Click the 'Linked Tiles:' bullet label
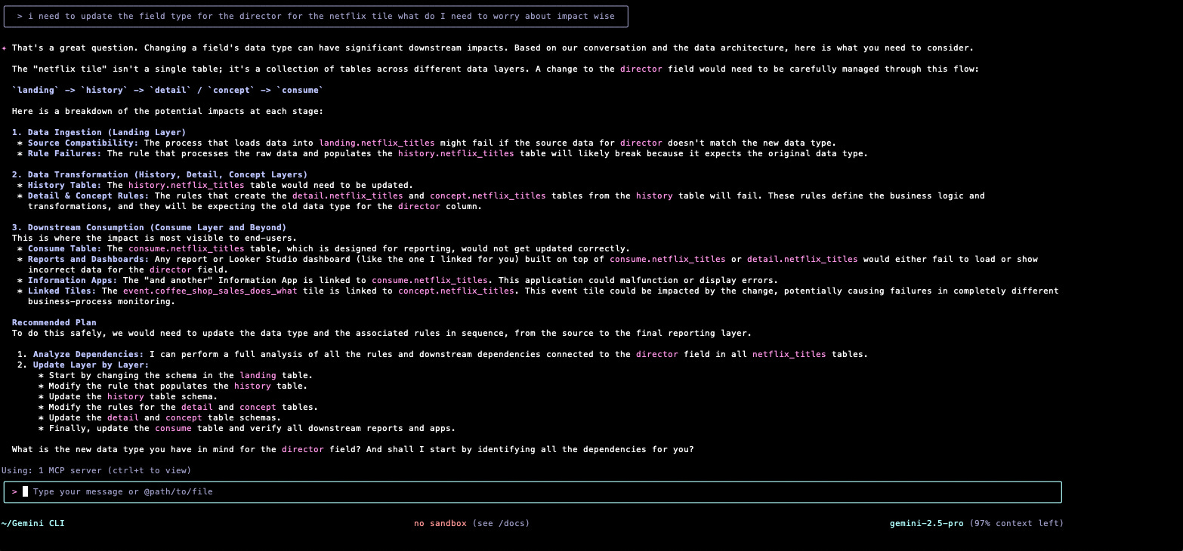The image size is (1183, 551). coord(62,291)
